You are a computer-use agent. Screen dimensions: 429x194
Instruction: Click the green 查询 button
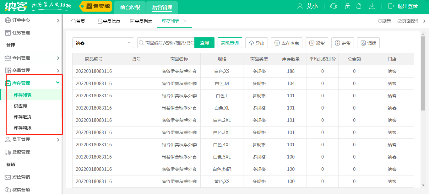point(204,43)
